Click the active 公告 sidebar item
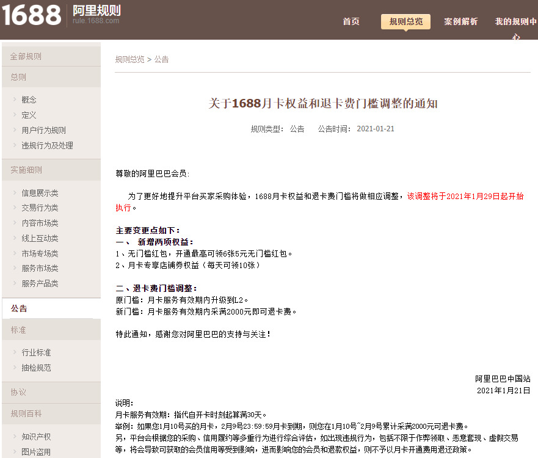This screenshot has width=538, height=458. [x=51, y=308]
